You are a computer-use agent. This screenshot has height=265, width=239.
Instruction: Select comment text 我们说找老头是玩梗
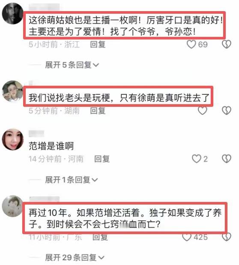[x=69, y=98]
